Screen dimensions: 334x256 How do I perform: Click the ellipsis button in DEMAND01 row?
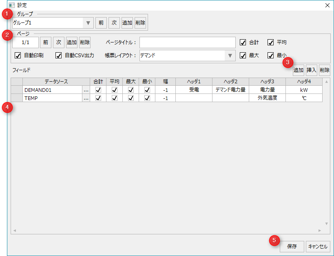pos(86,90)
